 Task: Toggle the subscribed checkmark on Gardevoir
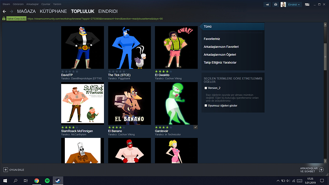[x=195, y=127]
